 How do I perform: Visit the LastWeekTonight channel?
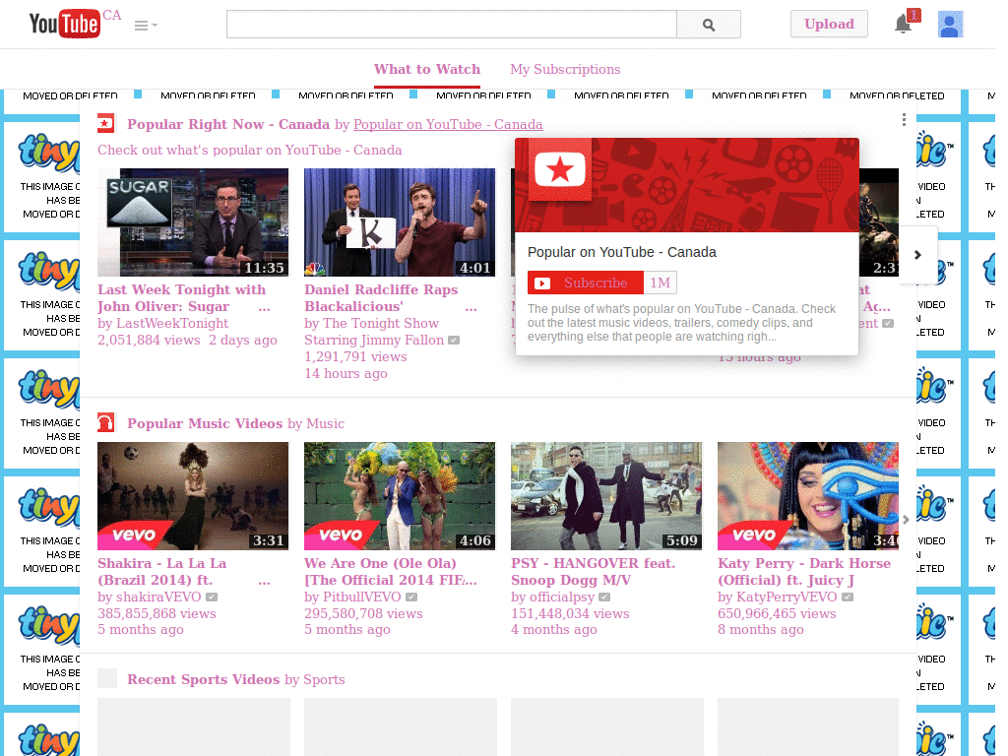click(x=170, y=323)
